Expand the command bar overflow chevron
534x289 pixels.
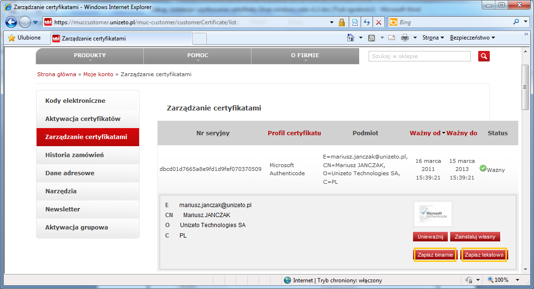coord(526,34)
